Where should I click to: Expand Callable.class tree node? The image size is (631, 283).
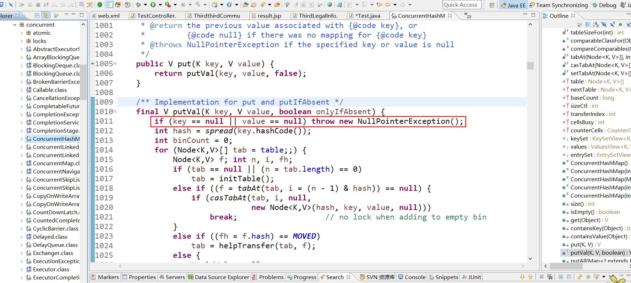point(22,90)
